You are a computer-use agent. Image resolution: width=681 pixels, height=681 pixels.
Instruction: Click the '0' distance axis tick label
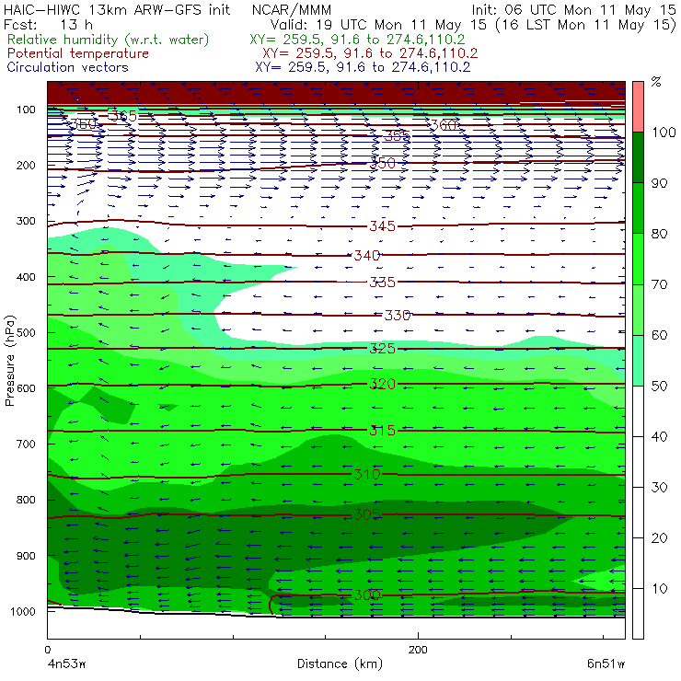48,650
